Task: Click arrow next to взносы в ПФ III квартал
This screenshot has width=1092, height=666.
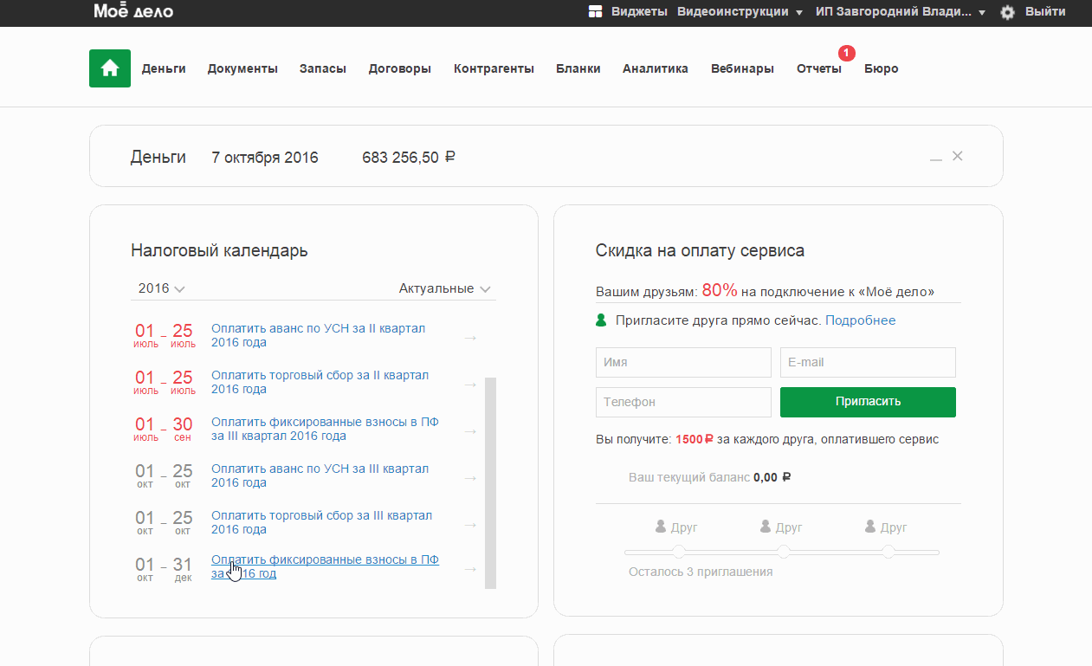Action: [x=470, y=430]
